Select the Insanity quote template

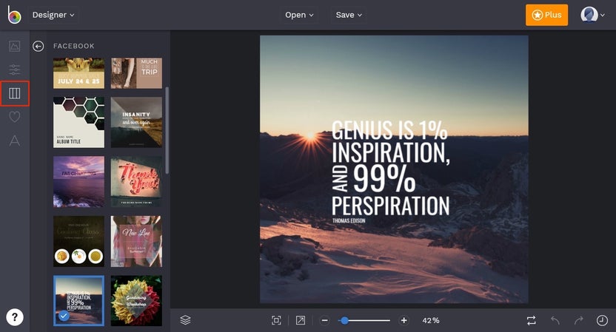(x=136, y=122)
